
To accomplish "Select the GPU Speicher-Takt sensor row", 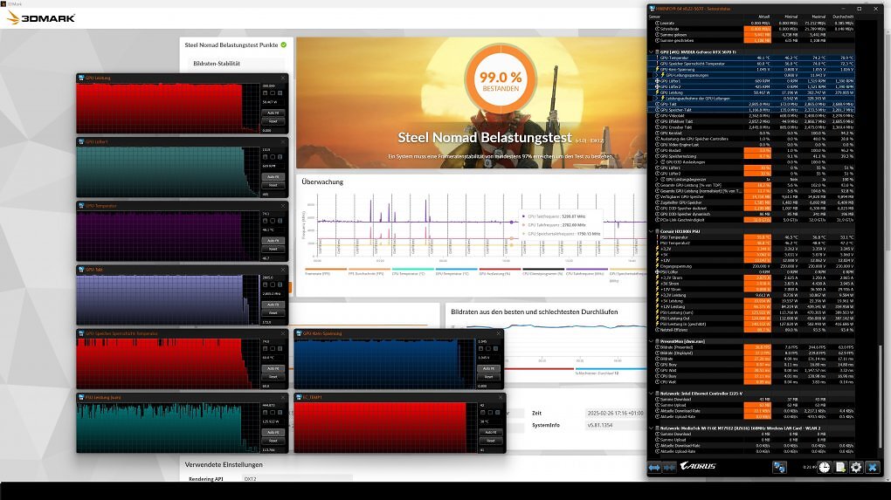I will click(x=752, y=110).
